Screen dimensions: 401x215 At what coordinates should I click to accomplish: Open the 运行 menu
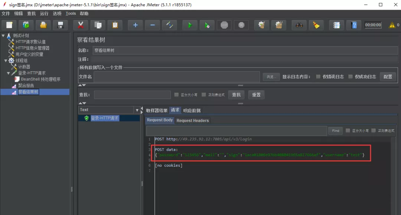click(x=44, y=13)
